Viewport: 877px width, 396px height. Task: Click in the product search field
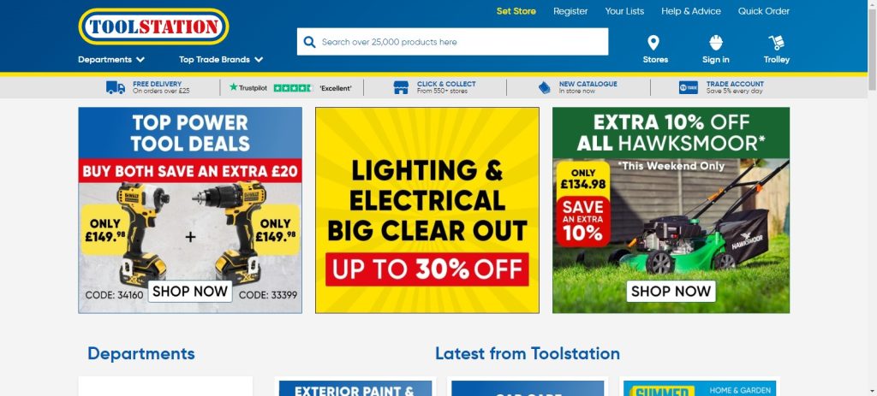pyautogui.click(x=452, y=42)
